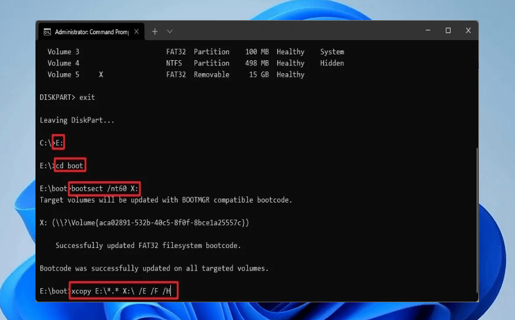Image resolution: width=515 pixels, height=320 pixels.
Task: Click the 'Target volumes will be updated' line
Action: pyautogui.click(x=166, y=200)
